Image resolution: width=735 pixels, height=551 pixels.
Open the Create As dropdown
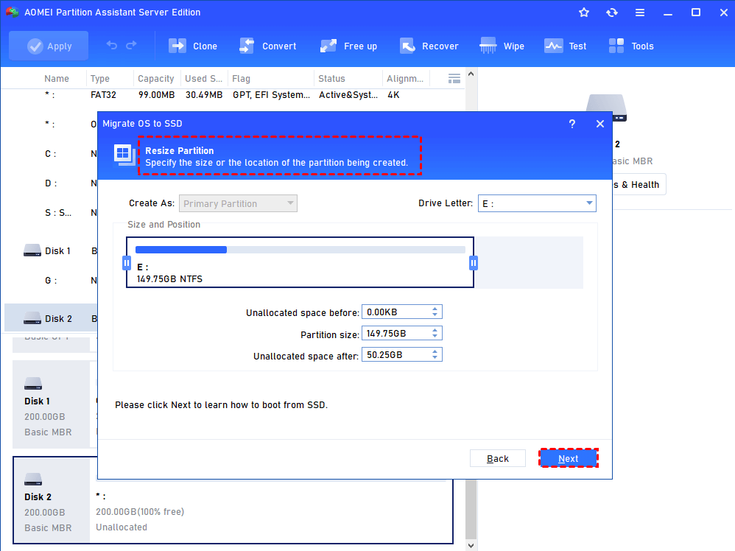238,203
